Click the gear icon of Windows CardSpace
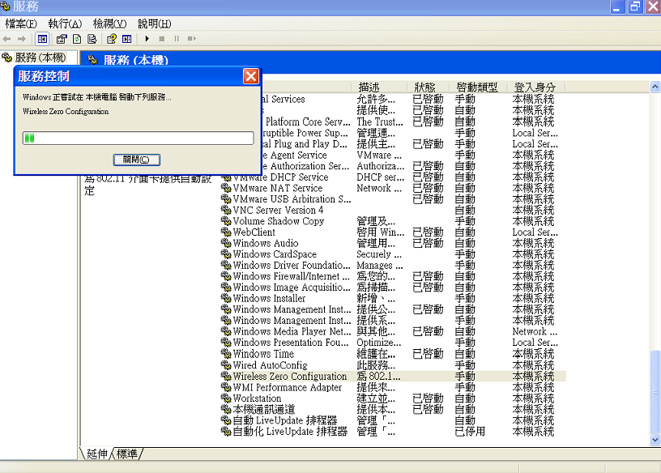 (x=226, y=254)
